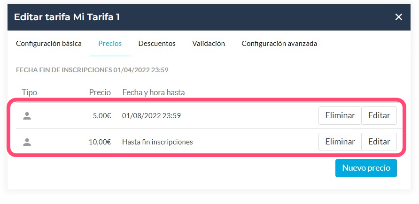
Task: Click the Precio column header
Action: [100, 92]
